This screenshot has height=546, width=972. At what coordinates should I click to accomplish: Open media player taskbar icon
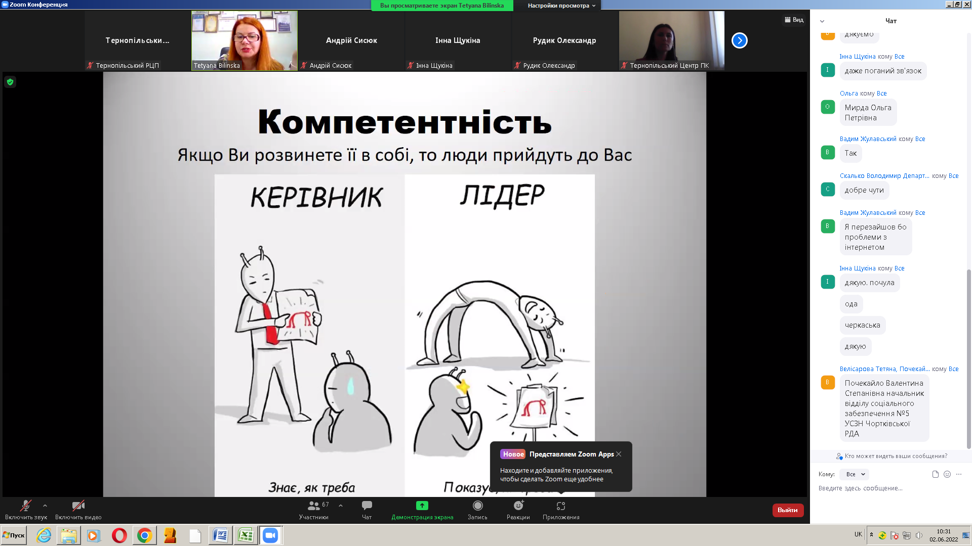point(94,535)
